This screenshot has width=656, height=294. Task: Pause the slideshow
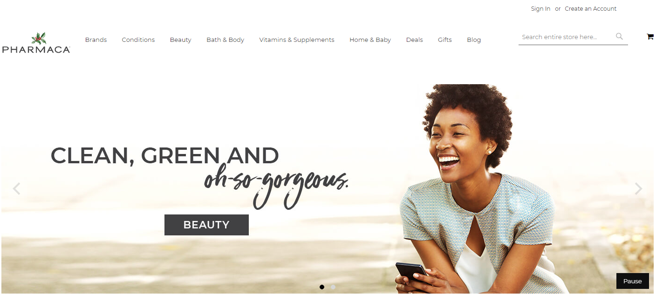(x=632, y=281)
